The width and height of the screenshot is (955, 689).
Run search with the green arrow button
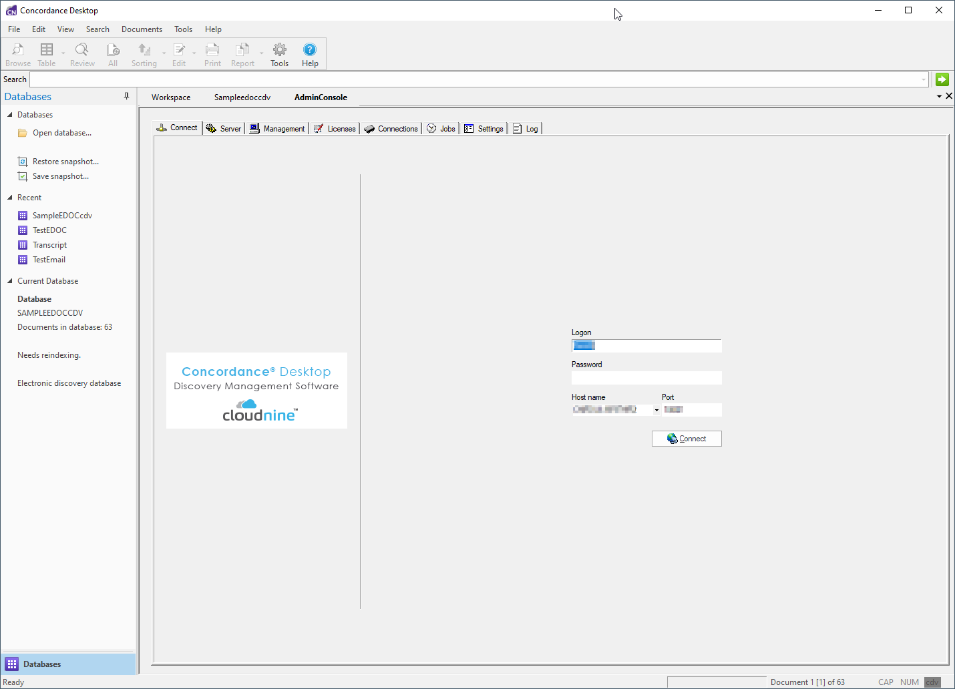pos(942,79)
